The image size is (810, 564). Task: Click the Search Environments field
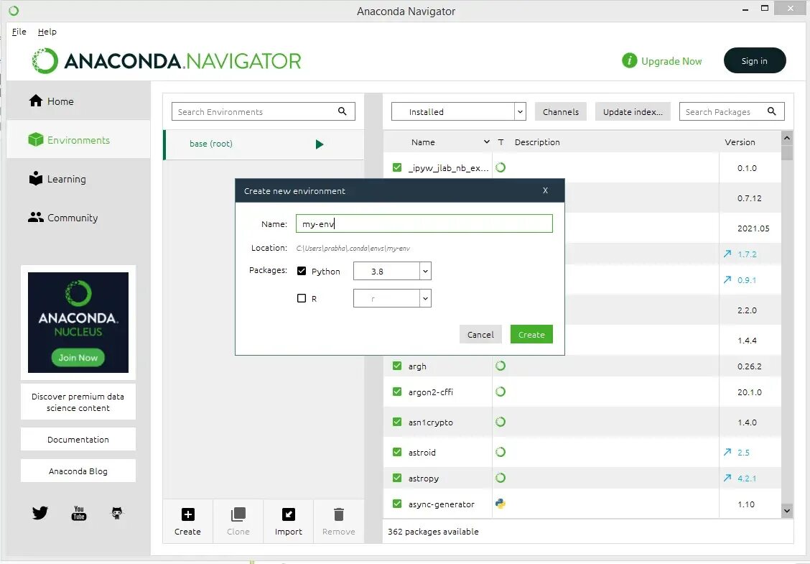coord(264,111)
